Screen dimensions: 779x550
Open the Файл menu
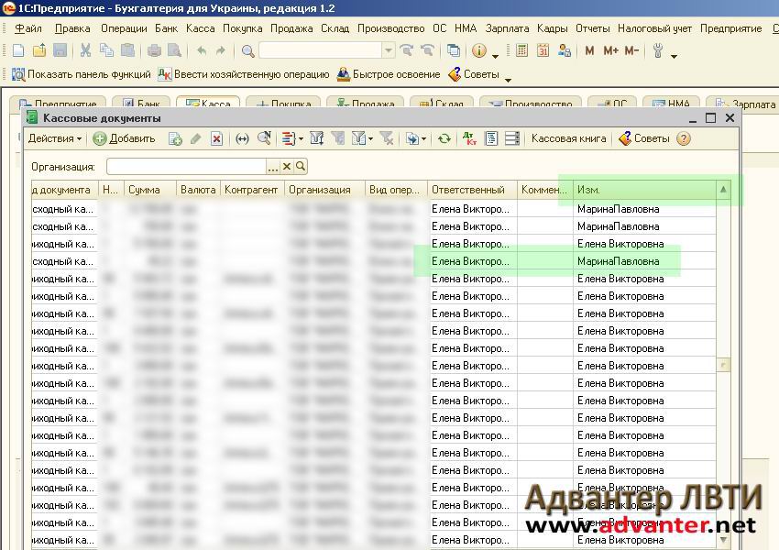(x=28, y=28)
